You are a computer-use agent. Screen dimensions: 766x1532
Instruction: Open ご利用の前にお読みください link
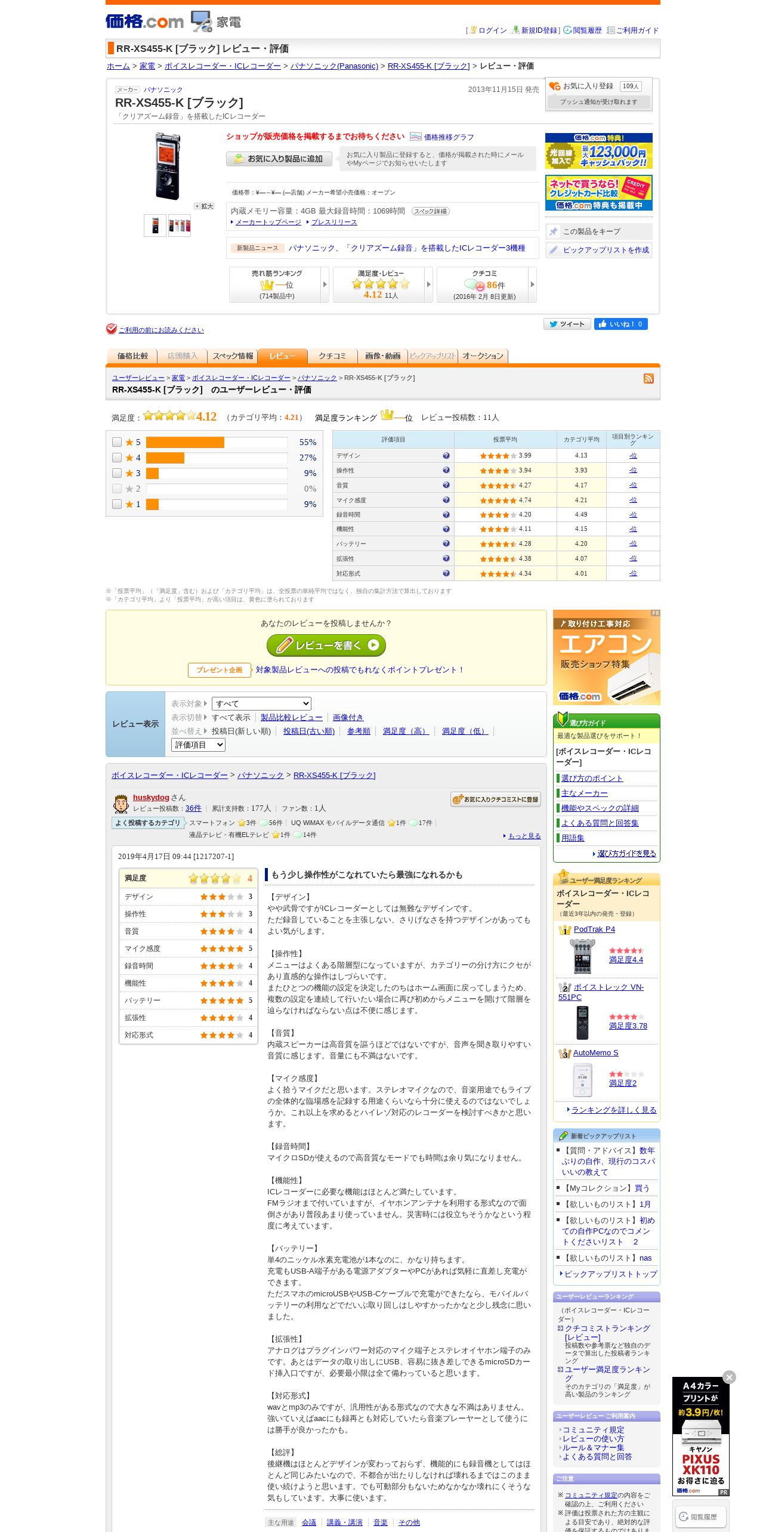[161, 330]
